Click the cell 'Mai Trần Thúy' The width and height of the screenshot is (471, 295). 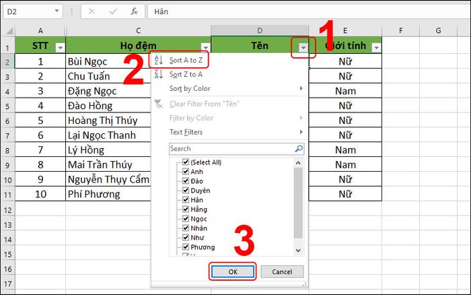[108, 165]
